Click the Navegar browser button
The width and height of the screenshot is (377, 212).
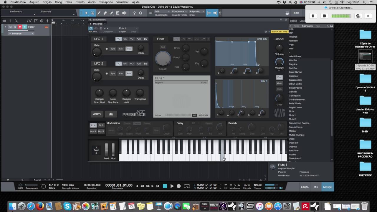click(328, 187)
